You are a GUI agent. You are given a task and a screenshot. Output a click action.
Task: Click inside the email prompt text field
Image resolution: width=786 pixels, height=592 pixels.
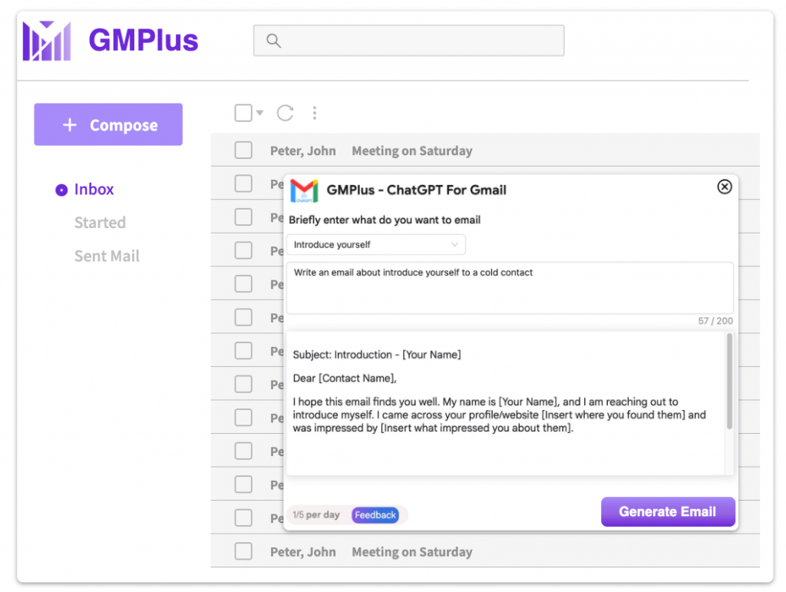[509, 286]
